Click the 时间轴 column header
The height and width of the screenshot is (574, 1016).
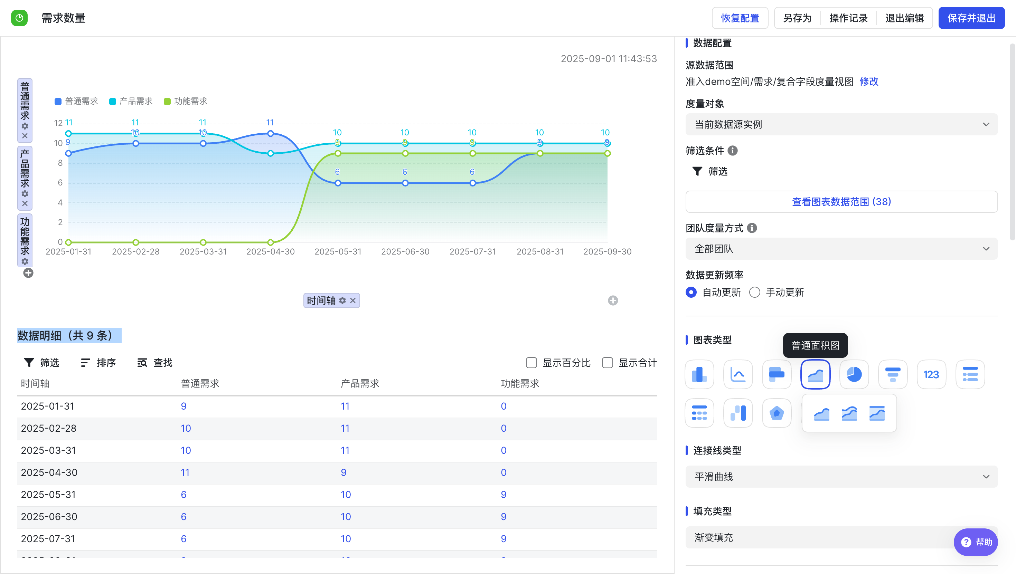tap(35, 384)
